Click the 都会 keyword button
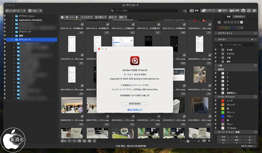262x153 pixels. click(224, 140)
